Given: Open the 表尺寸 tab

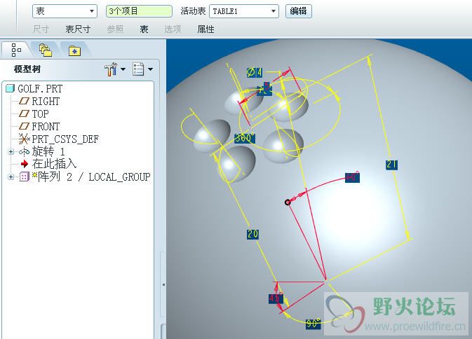Looking at the screenshot, I should tap(78, 29).
